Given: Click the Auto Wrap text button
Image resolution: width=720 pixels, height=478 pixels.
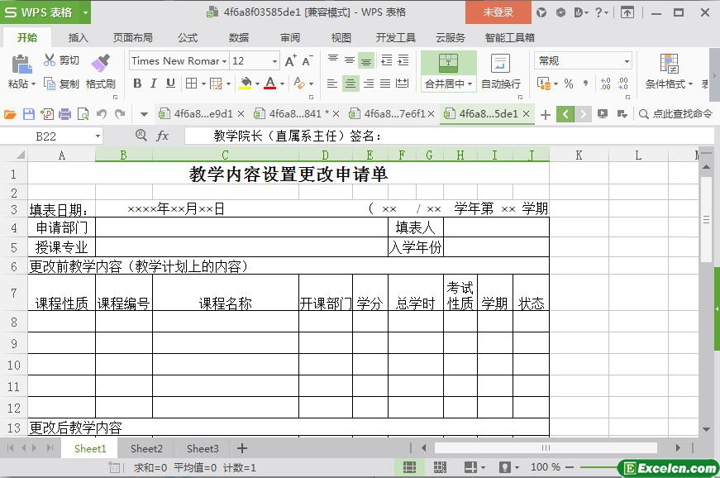Looking at the screenshot, I should 500,71.
